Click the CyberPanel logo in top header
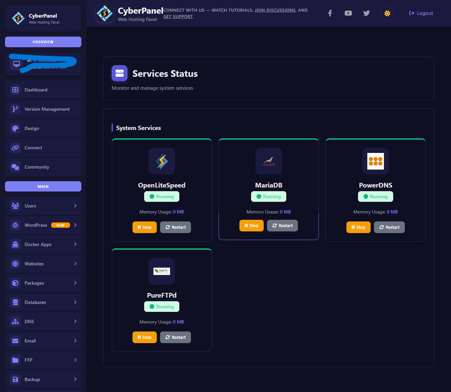This screenshot has width=451, height=392. (x=104, y=14)
